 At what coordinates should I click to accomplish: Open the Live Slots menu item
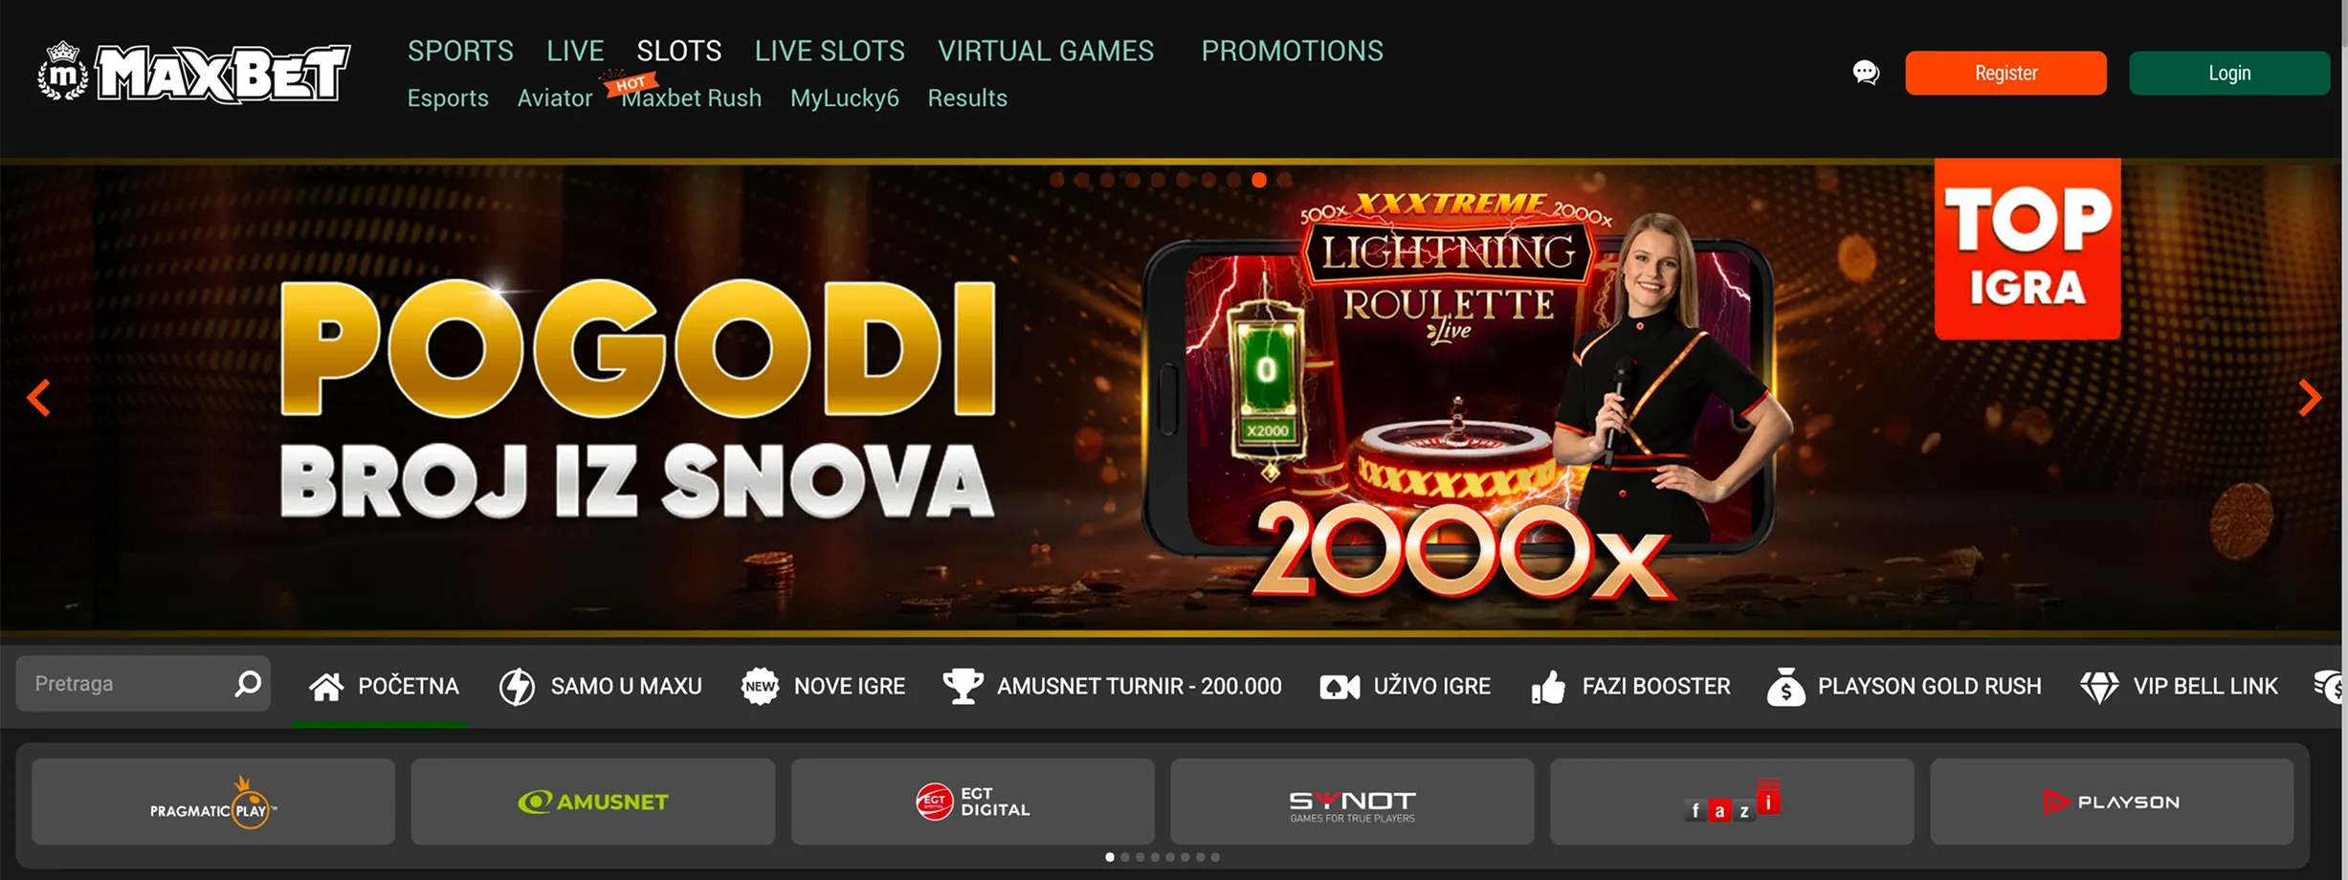click(x=830, y=51)
